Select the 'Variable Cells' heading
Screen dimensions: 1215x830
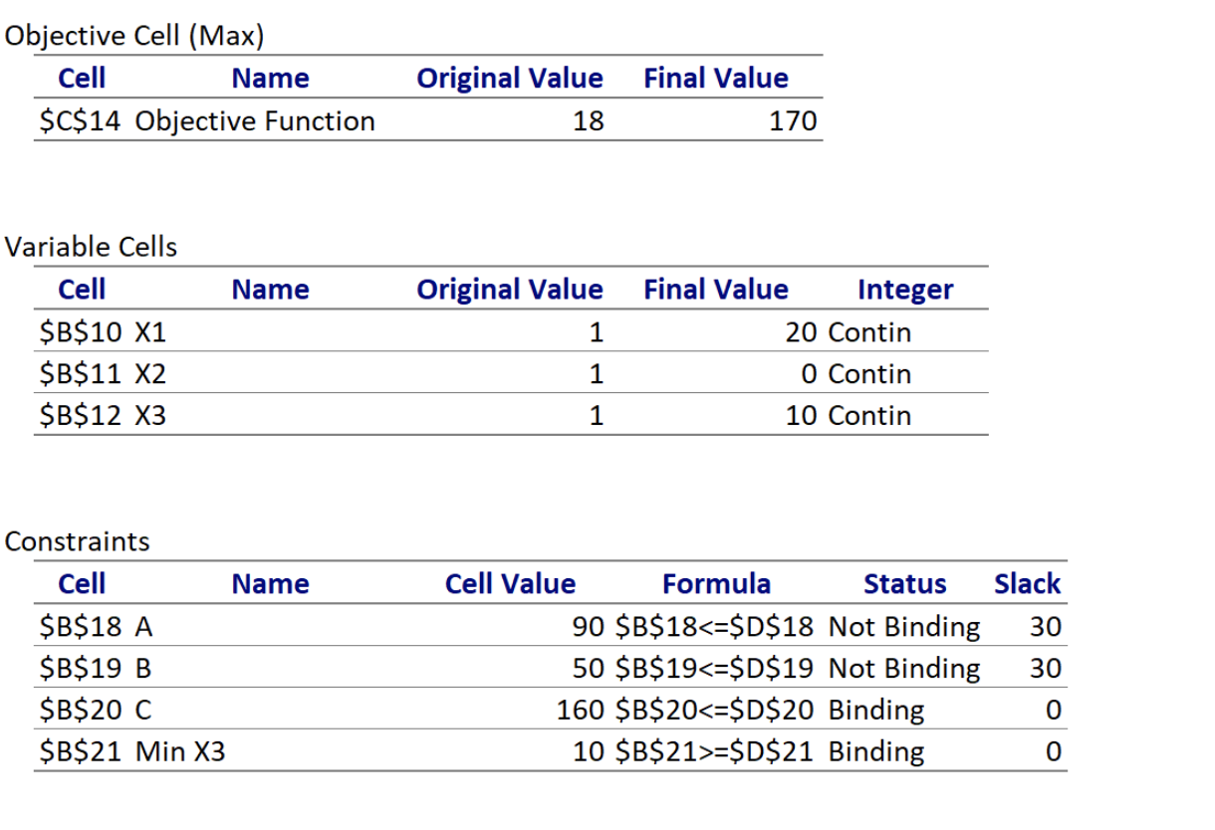click(x=91, y=247)
